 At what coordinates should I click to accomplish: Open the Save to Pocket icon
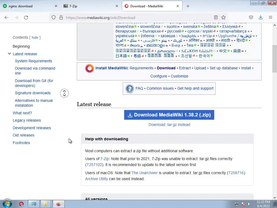[251, 17]
